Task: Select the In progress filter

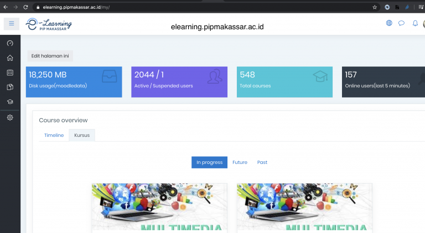Action: point(209,162)
